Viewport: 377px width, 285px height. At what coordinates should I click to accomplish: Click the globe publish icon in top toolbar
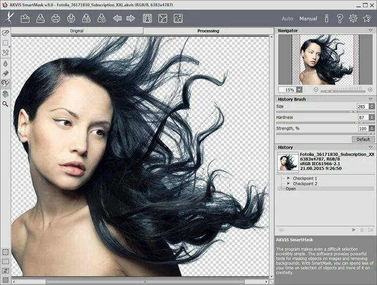click(x=71, y=18)
